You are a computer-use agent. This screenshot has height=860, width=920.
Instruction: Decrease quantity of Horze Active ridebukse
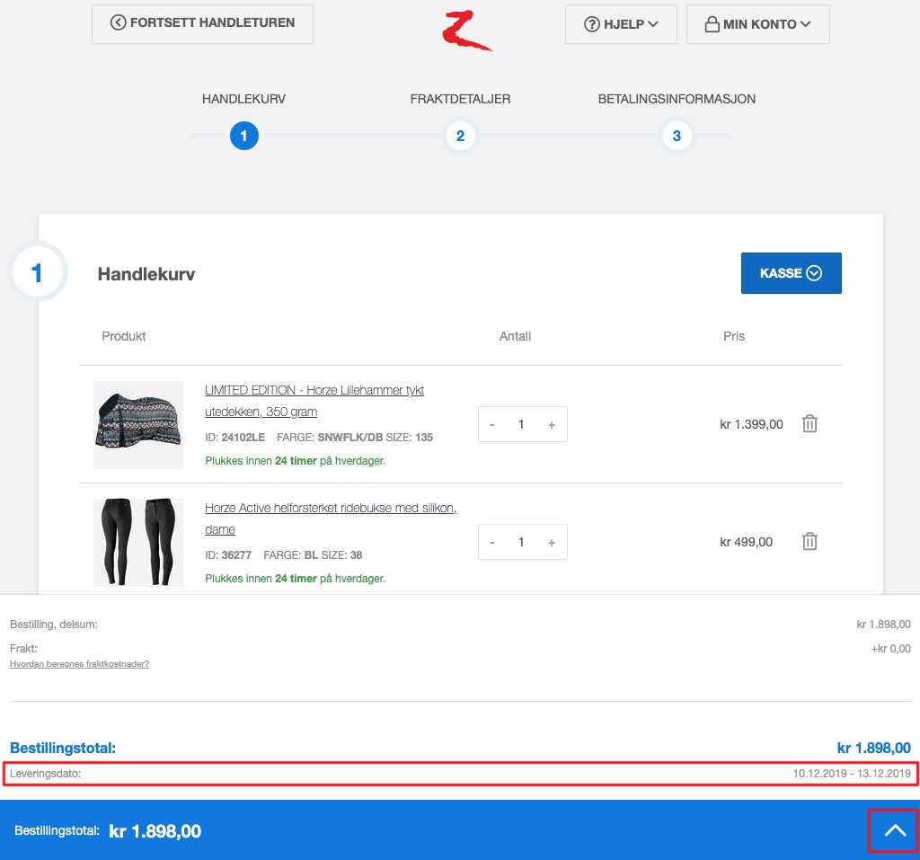click(x=492, y=542)
